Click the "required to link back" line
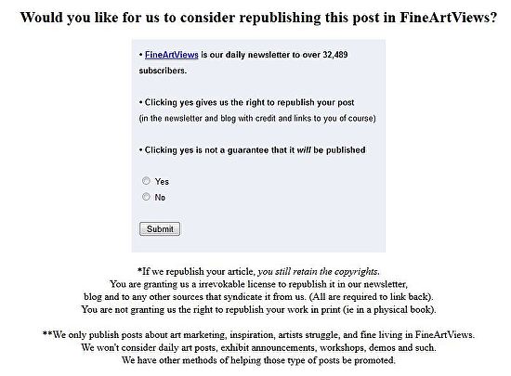 coord(258,297)
